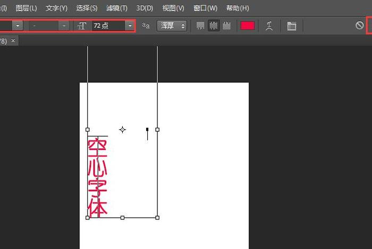Open the anti-aliasing 浑厚 dropdown
The width and height of the screenshot is (372, 249).
(172, 25)
